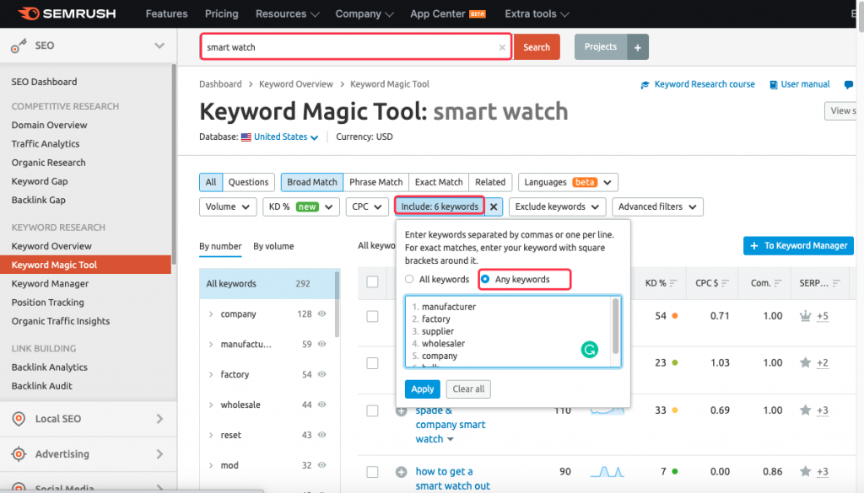Screen dimensions: 864x493
Task: Click the keyword list scrollbar in the Include box
Action: (615, 326)
